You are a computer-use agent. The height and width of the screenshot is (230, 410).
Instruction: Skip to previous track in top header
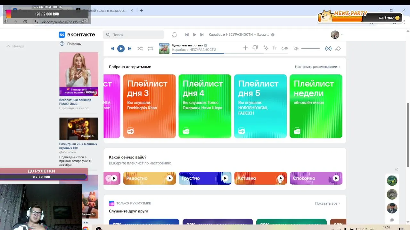(x=187, y=34)
